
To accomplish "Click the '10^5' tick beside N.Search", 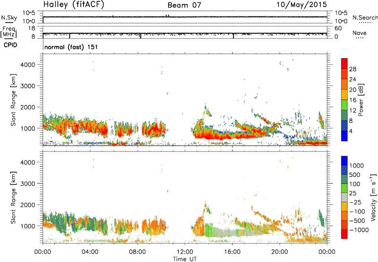I will click(x=341, y=13).
